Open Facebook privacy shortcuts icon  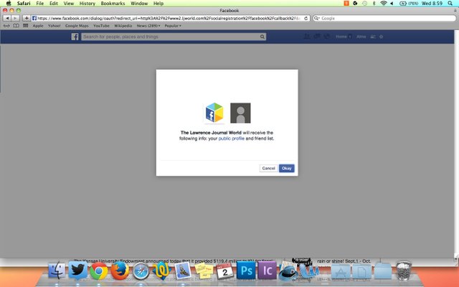[x=373, y=37]
